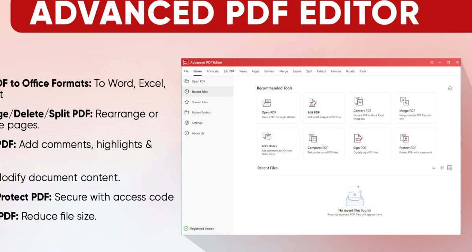Open the Merge tab in menu bar
472x252 pixels.
coord(284,71)
